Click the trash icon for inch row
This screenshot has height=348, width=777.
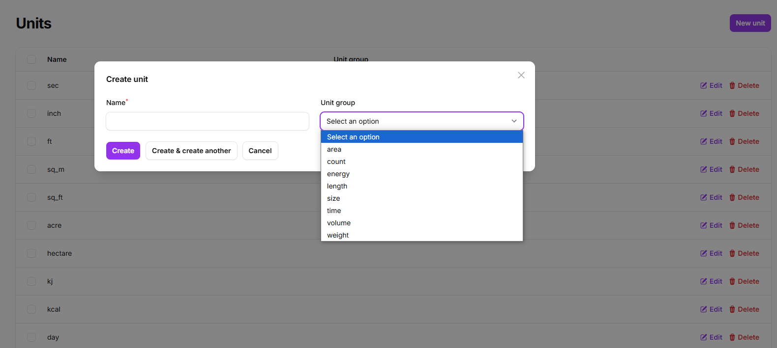732,113
